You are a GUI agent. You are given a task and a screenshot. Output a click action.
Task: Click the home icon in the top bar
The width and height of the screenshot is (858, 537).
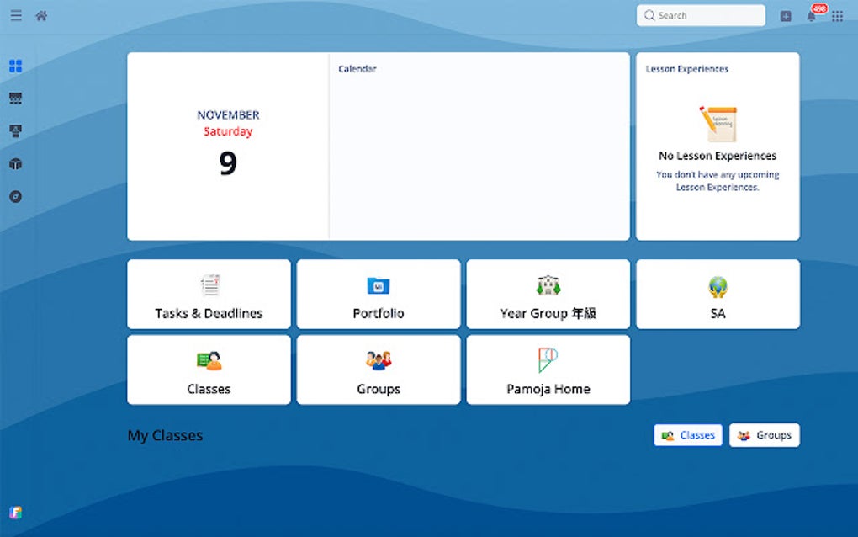40,14
